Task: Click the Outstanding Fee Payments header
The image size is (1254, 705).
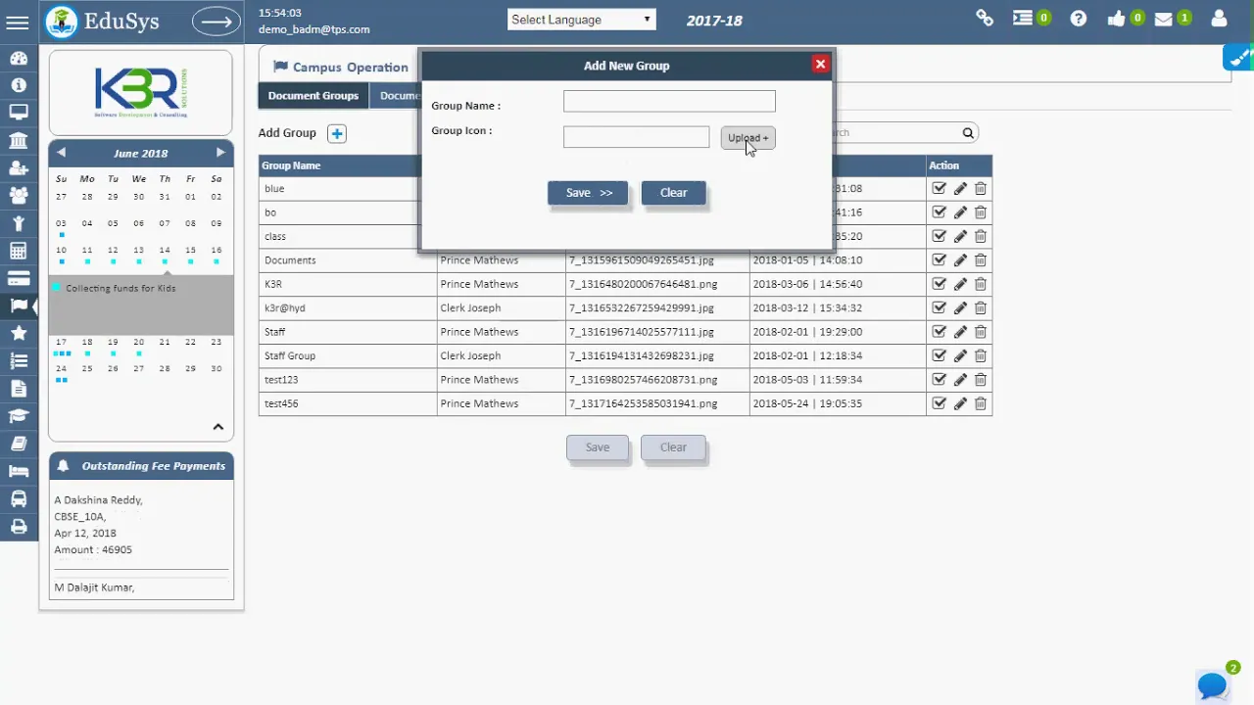Action: (141, 466)
